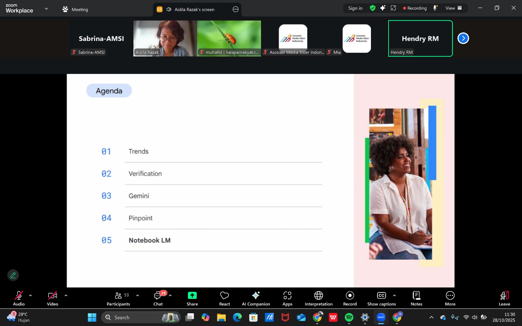The image size is (522, 326).
Task: Open the Notes panel
Action: click(x=416, y=298)
